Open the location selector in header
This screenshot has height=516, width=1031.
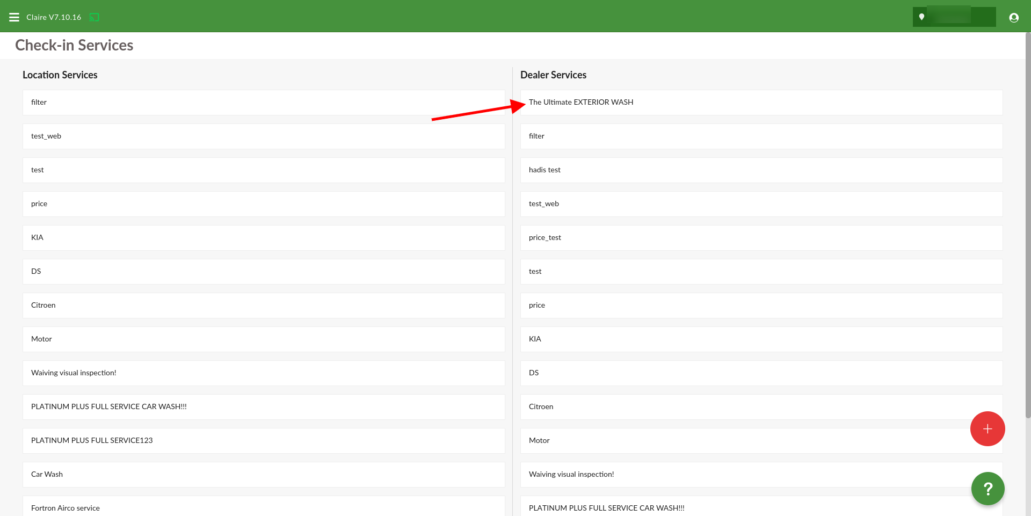coord(954,17)
